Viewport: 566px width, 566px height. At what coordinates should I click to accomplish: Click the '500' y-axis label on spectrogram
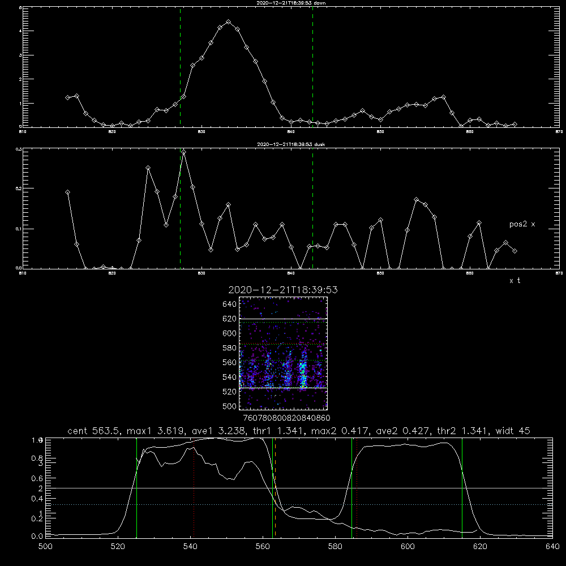230,406
